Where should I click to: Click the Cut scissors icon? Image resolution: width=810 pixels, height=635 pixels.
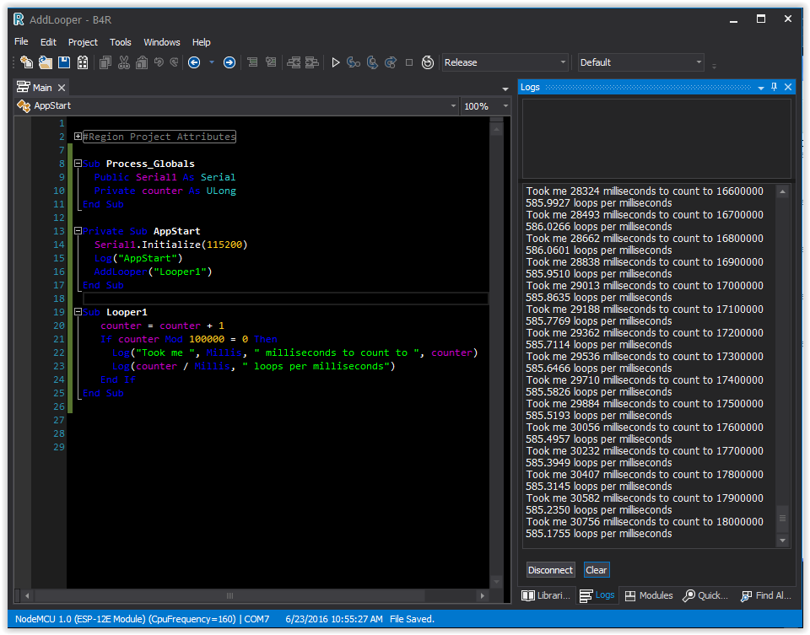[x=124, y=62]
